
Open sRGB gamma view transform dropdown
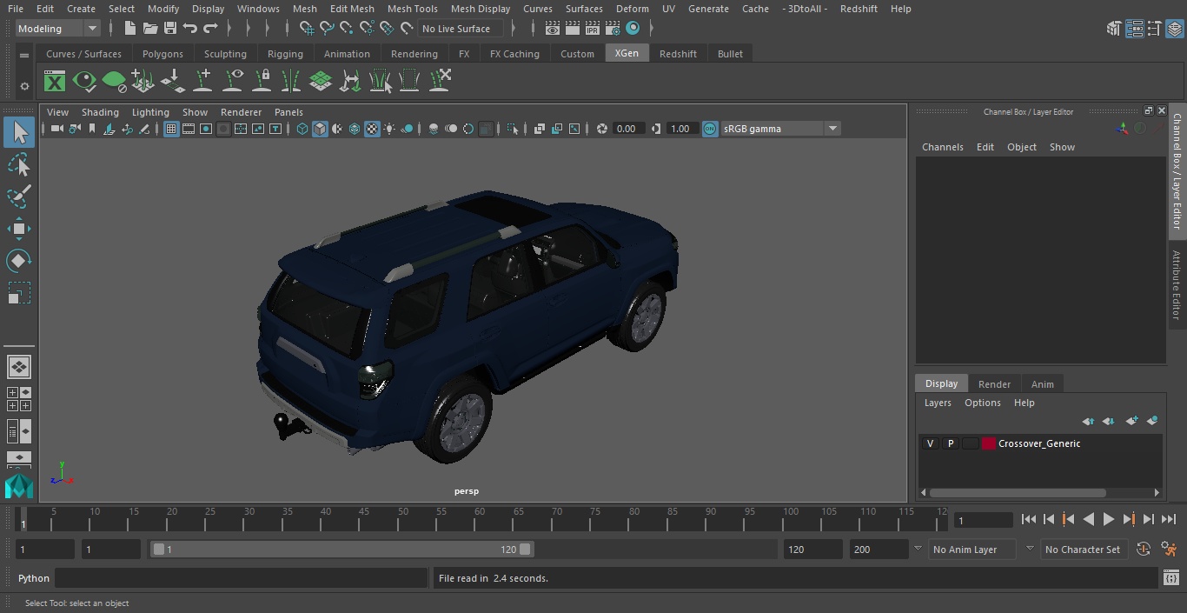click(x=779, y=129)
